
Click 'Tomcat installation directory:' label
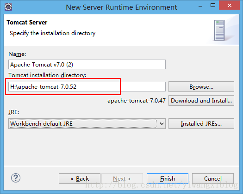(47, 75)
